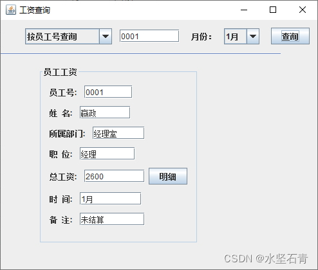318x270 pixels.
Task: Click the 姓名 field showing 嬴政
Action: tap(105, 112)
